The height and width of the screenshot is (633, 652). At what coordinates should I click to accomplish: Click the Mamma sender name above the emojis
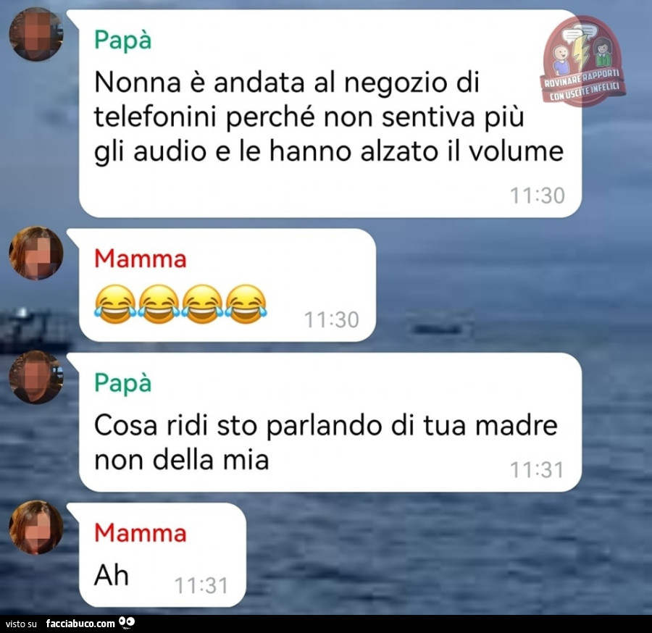coord(141,259)
